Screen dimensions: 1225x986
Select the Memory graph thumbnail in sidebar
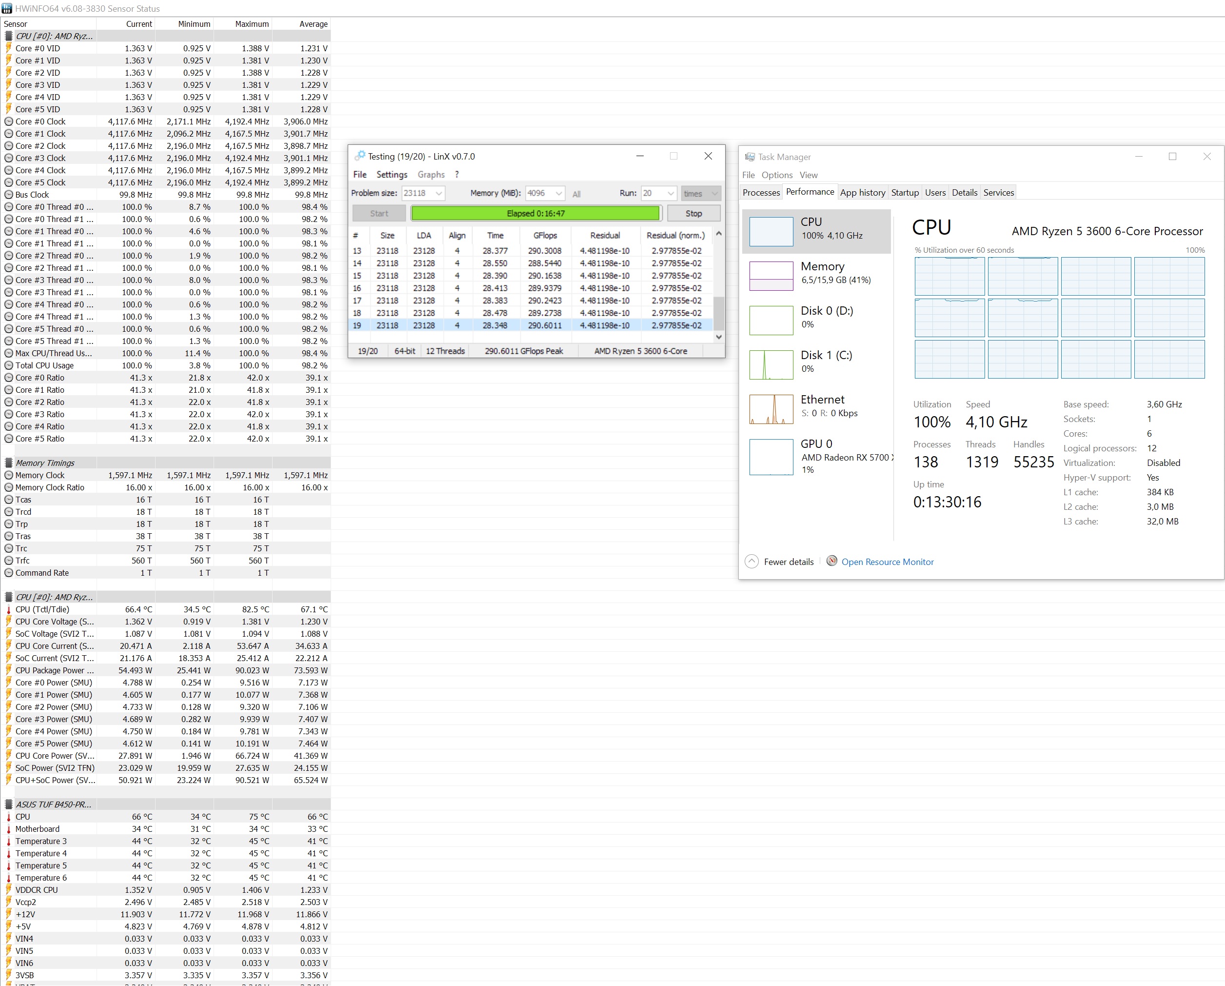coord(771,276)
